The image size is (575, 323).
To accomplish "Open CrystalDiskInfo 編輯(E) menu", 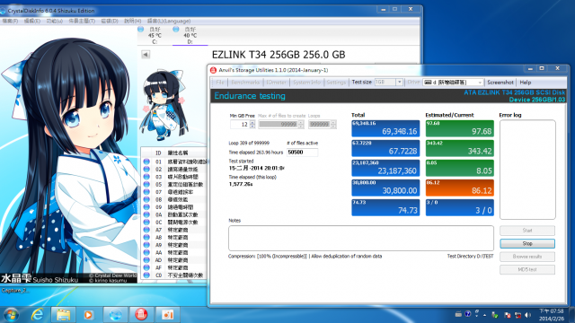I will (32, 21).
